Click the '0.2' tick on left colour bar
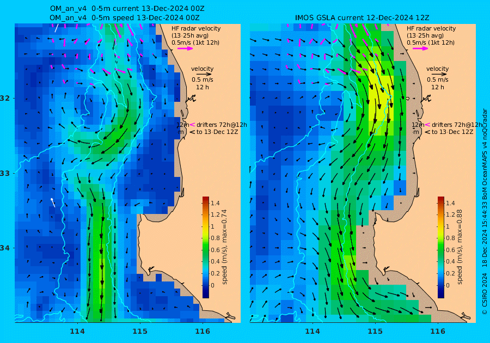 click(215, 273)
